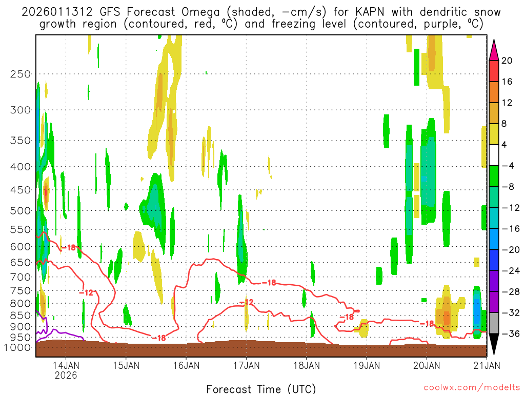
Task: Select the 550 pressure level label
Action: tap(21, 229)
